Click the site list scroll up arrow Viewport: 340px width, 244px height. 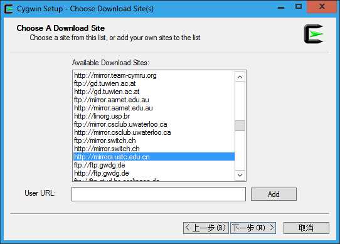(x=240, y=77)
